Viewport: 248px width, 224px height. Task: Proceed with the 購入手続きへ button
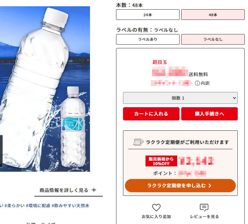(x=209, y=114)
